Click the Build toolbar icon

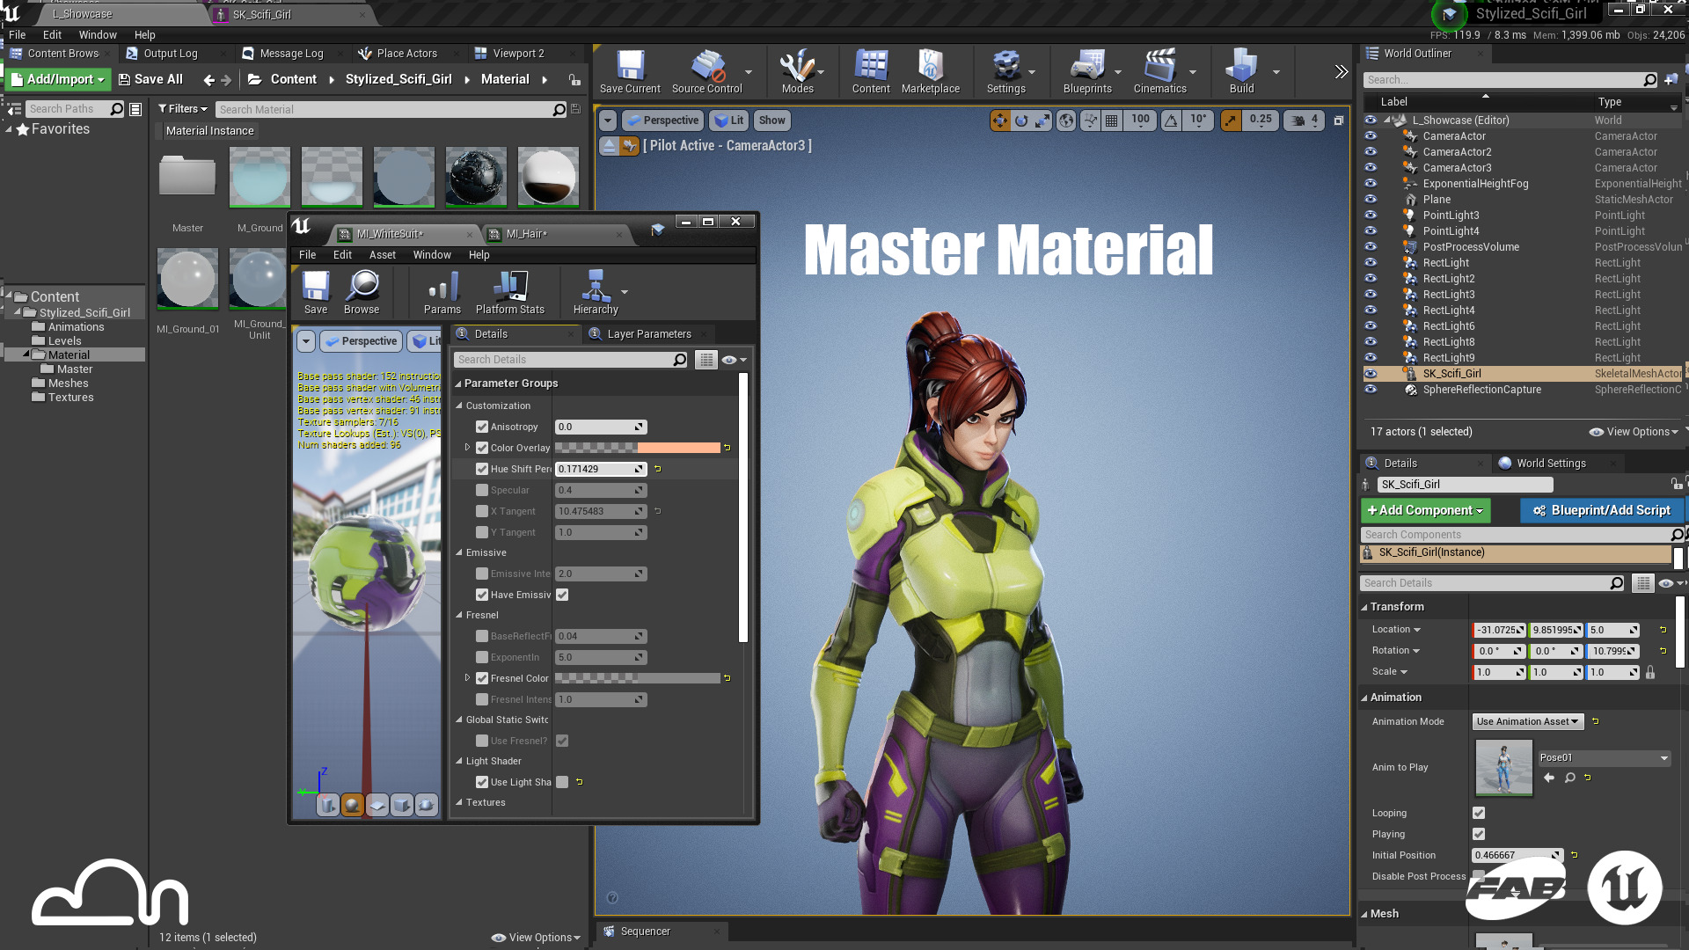1241,71
